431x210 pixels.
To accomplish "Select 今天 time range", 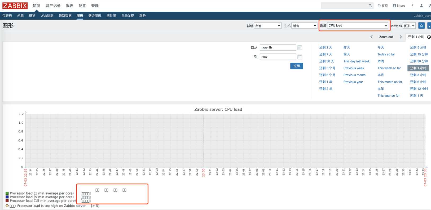I will (381, 47).
